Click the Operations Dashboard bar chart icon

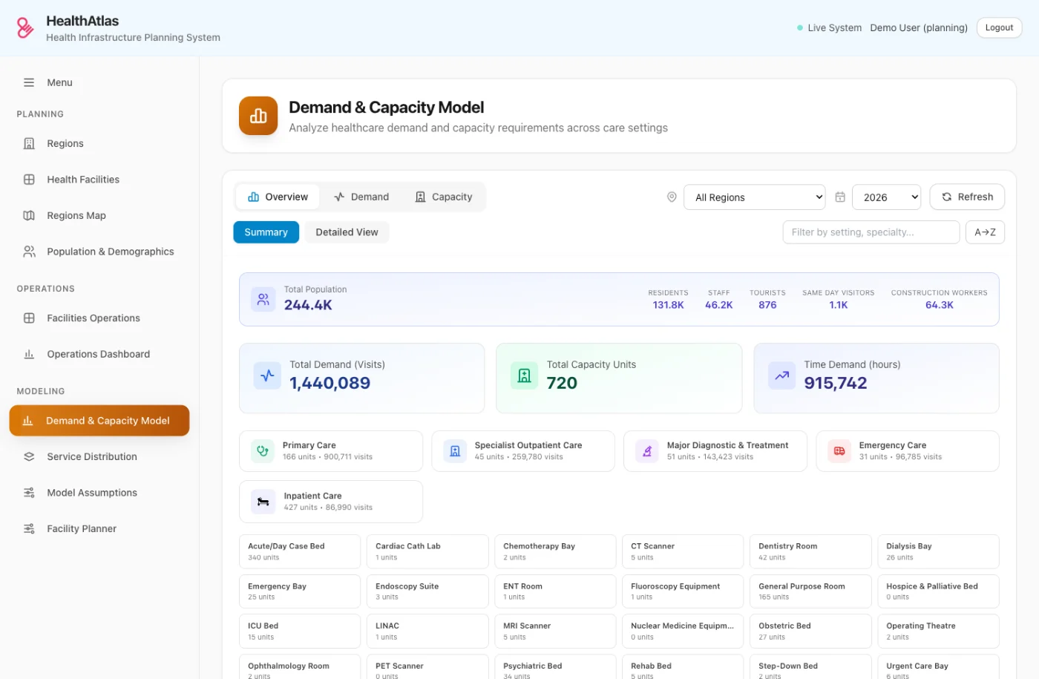click(29, 354)
